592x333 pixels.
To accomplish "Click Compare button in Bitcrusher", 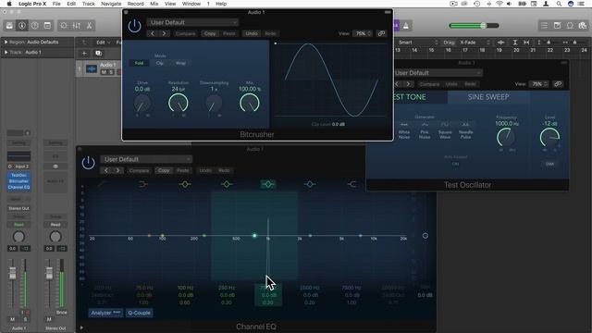I will pyautogui.click(x=185, y=33).
